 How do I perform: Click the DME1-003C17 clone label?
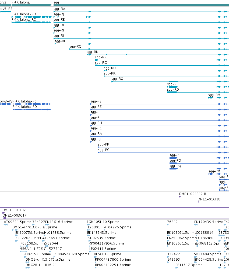tap(15, 215)
